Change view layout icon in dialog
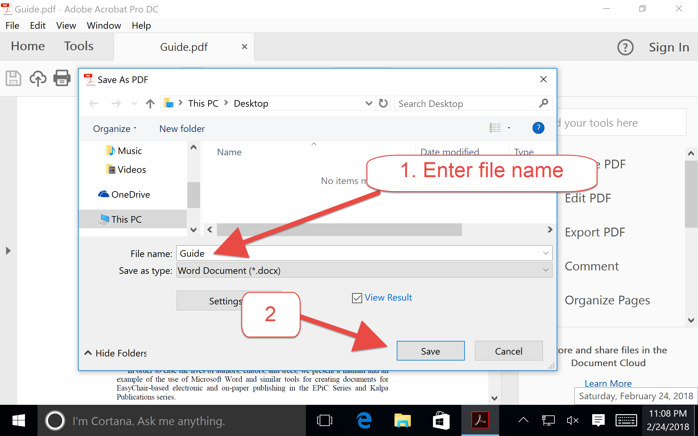 (x=495, y=128)
